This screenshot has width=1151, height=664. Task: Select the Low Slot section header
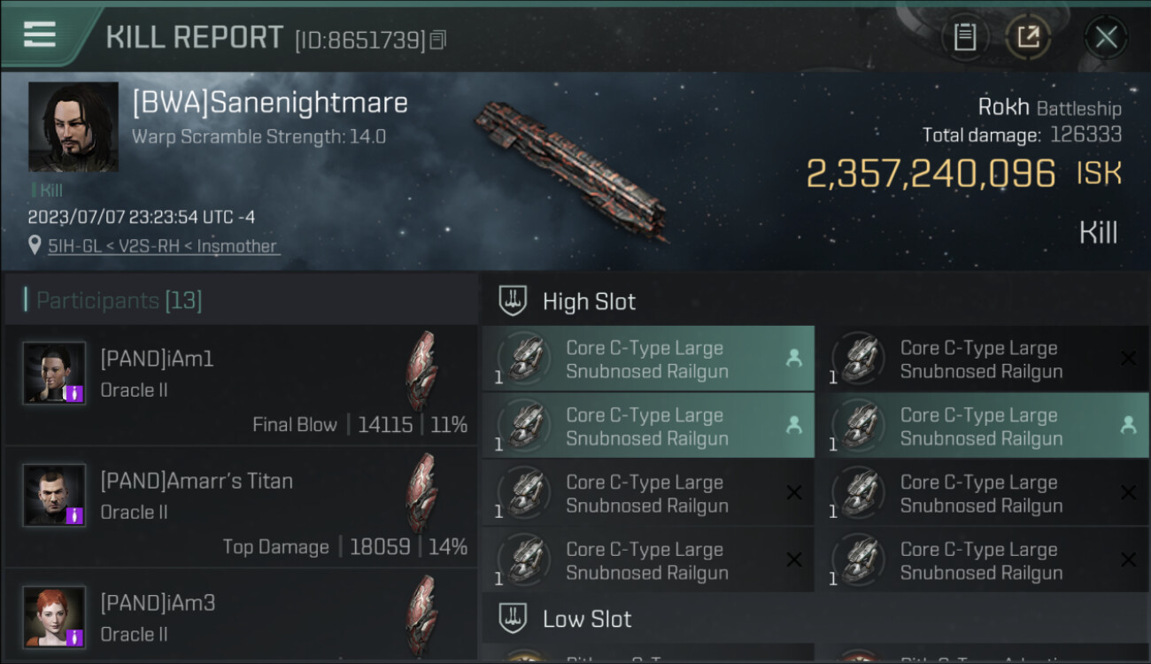586,619
